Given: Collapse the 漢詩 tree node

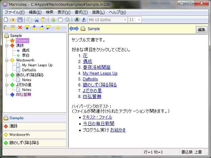Looking at the screenshot, I should (6, 45).
